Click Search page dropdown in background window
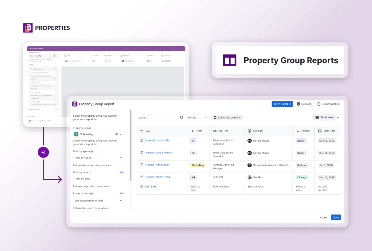 point(44,102)
